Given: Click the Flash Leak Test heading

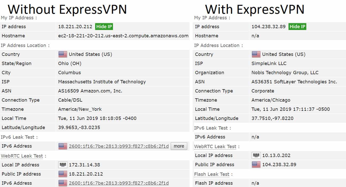Looking at the screenshot, I should tap(212, 174).
